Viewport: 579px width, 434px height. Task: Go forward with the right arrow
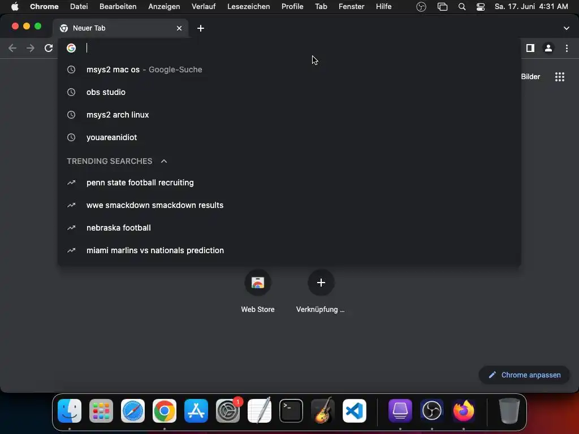coord(31,48)
